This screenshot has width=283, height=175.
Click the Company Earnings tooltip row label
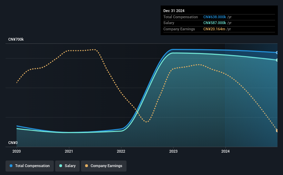click(179, 29)
